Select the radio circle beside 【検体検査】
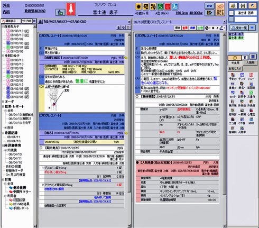 click(137, 97)
